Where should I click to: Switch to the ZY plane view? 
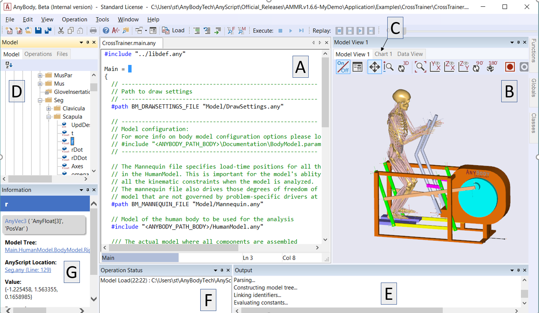coord(464,67)
